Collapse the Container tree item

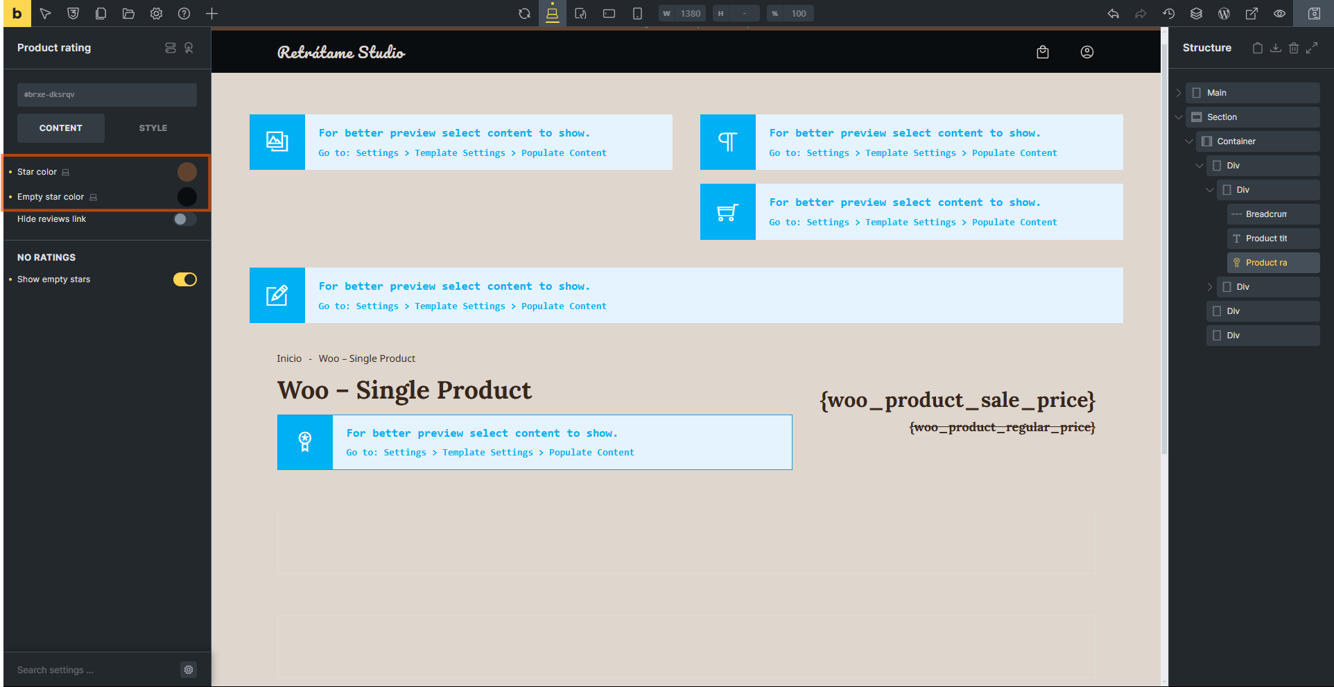(x=1190, y=141)
